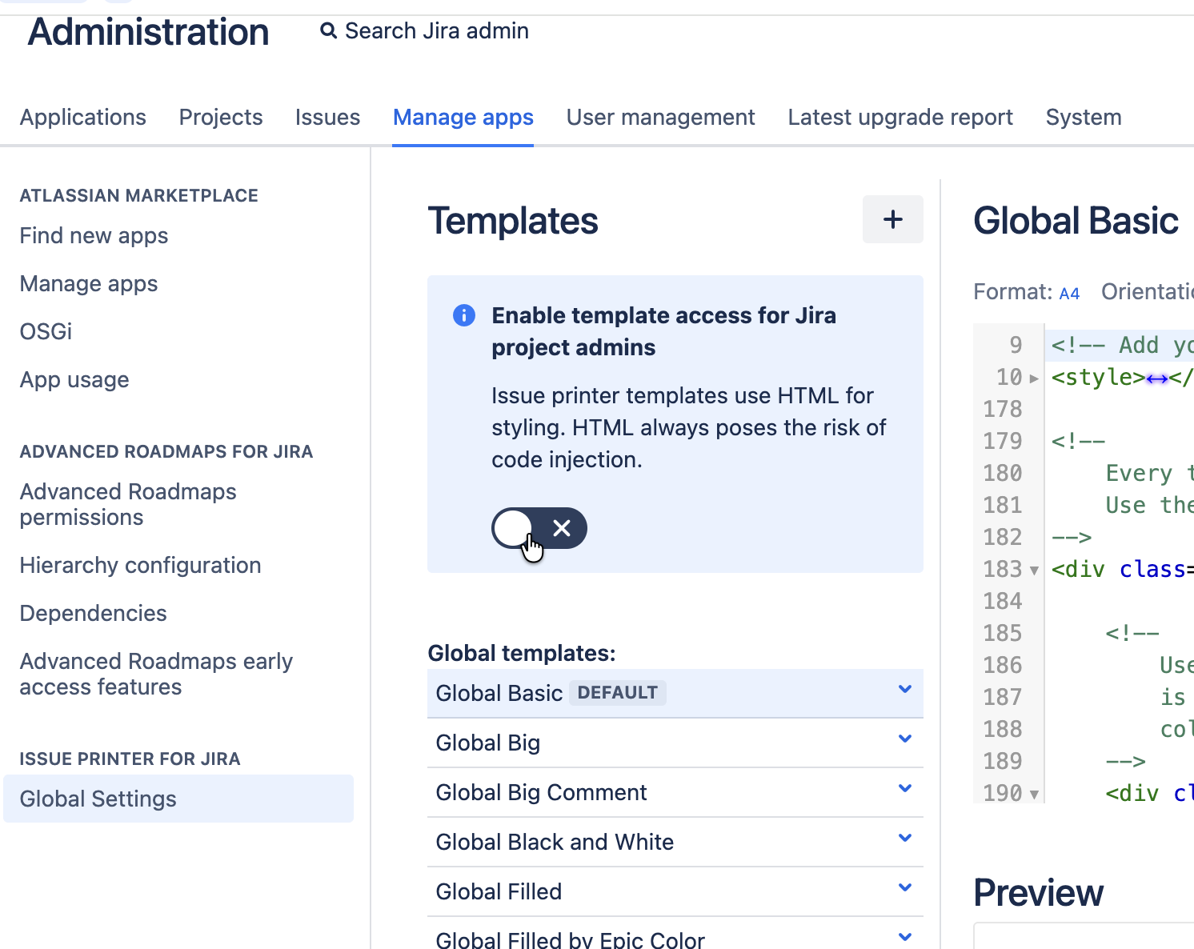Click the Search Jira admin field
Image resolution: width=1194 pixels, height=949 pixels.
pos(436,31)
